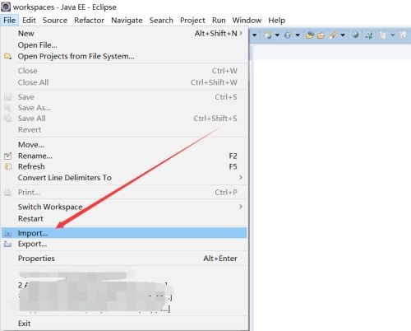Open the Edit menu

29,21
